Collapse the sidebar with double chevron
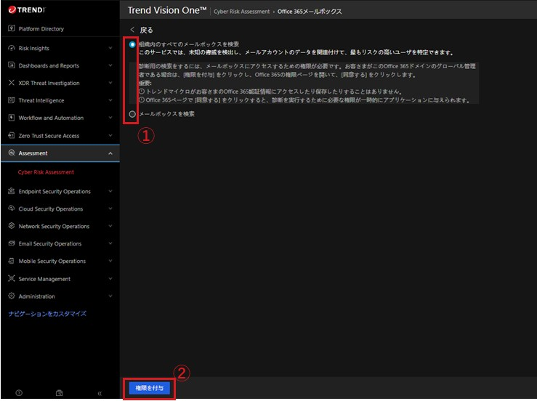Image resolution: width=537 pixels, height=401 pixels. (100, 394)
